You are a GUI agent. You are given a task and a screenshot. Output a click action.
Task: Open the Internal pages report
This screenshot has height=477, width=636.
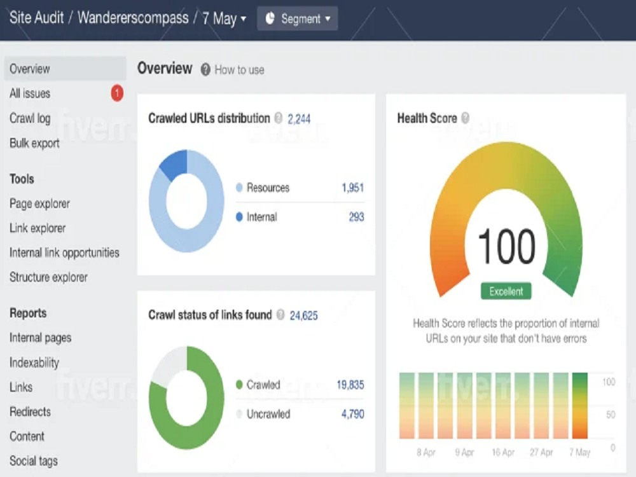click(41, 338)
